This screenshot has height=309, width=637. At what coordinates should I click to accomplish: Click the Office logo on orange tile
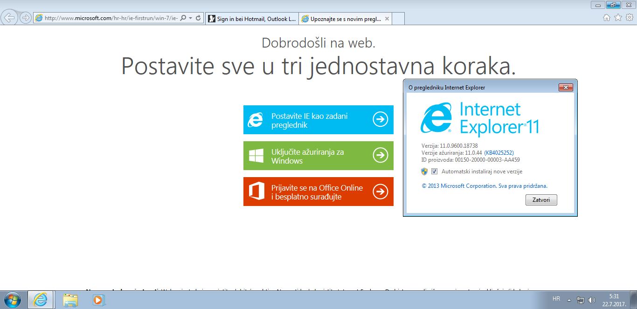pos(256,192)
